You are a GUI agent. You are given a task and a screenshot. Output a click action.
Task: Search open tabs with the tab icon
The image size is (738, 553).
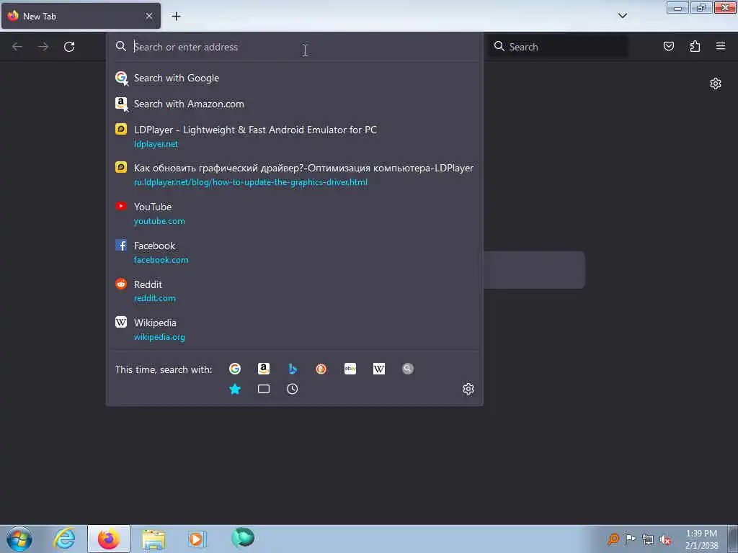[x=264, y=389]
